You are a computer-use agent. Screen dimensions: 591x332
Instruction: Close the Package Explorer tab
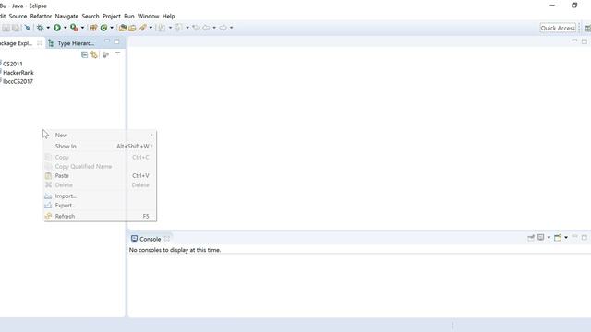40,43
